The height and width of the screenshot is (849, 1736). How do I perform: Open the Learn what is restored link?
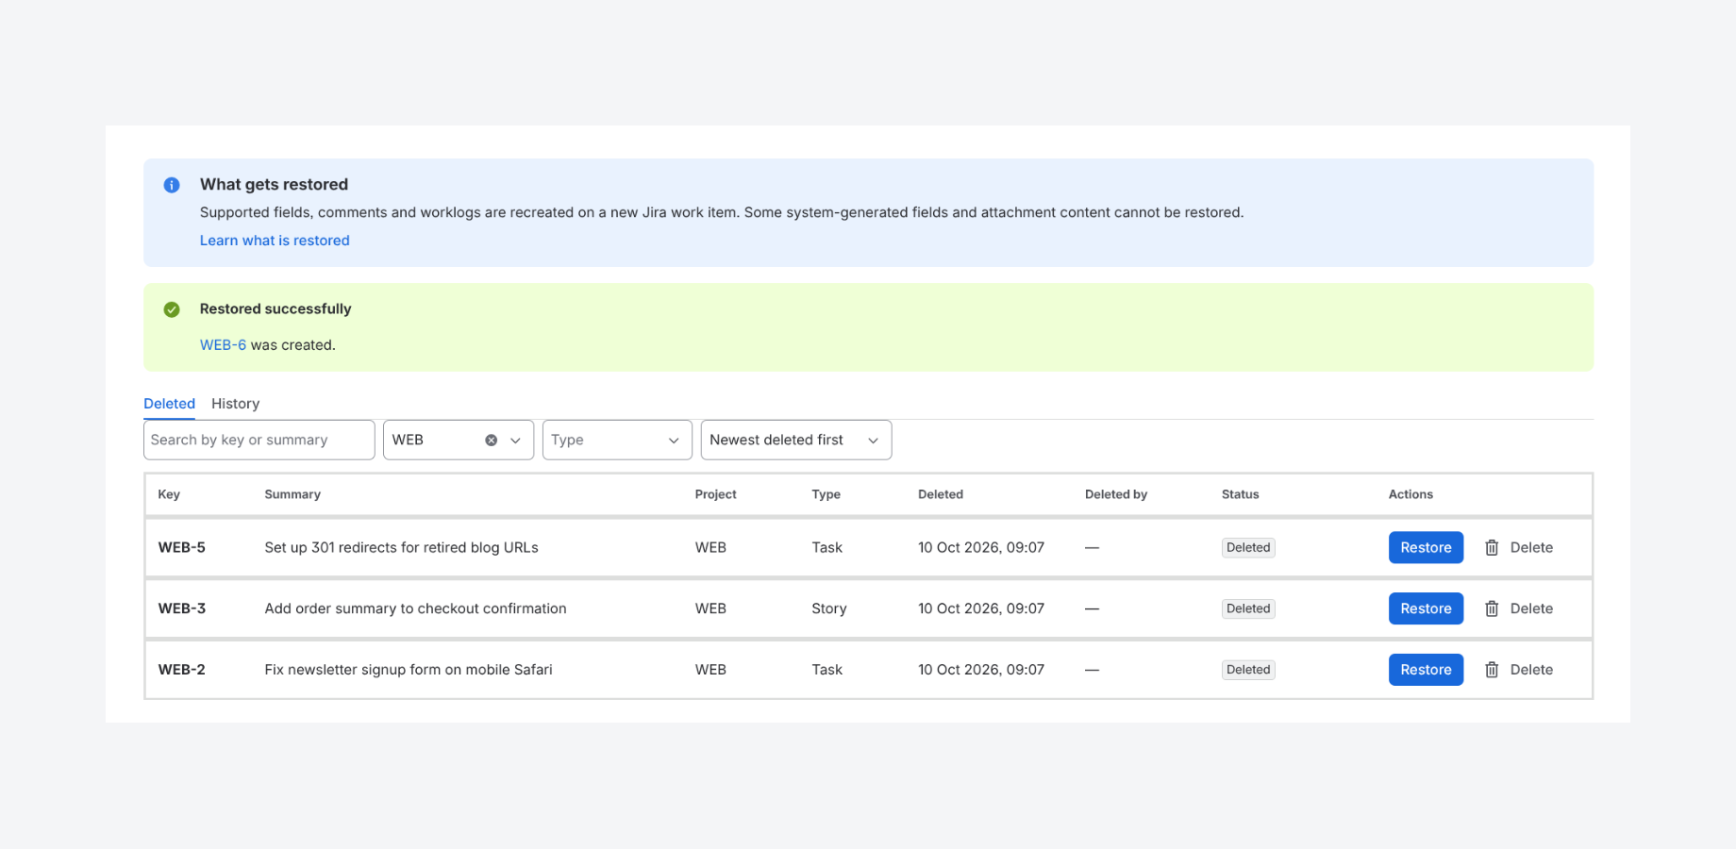click(275, 241)
